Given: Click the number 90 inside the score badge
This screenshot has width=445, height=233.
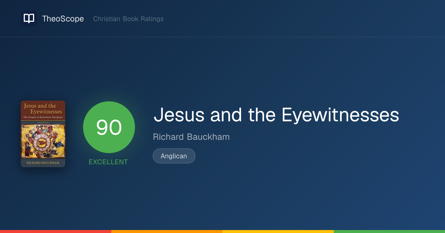Looking at the screenshot, I should click(109, 127).
